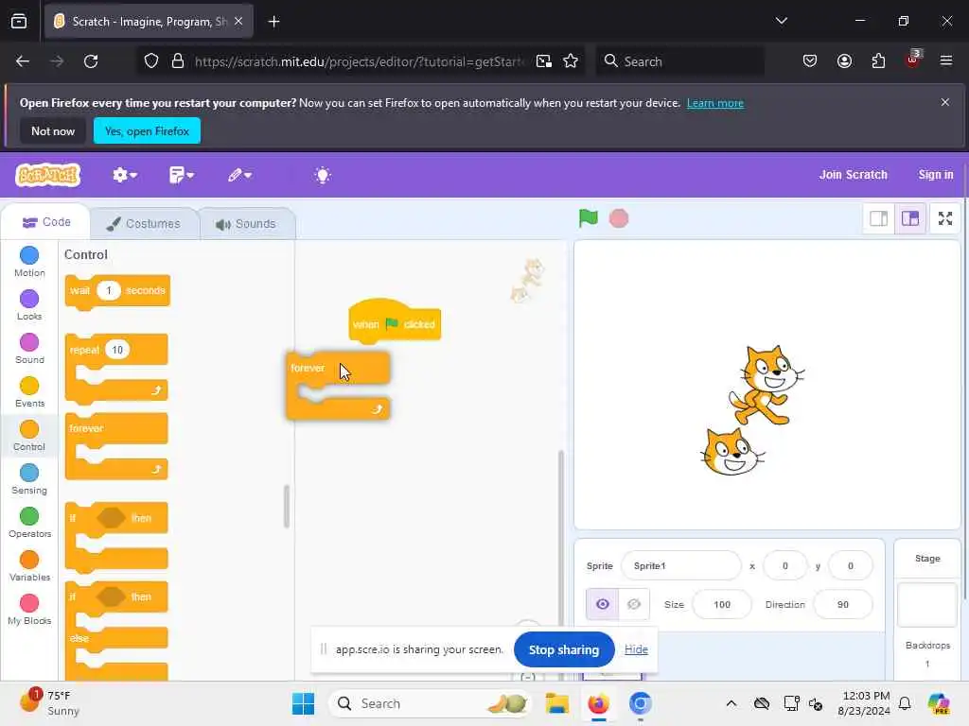Select the My Blocks category

[29, 610]
